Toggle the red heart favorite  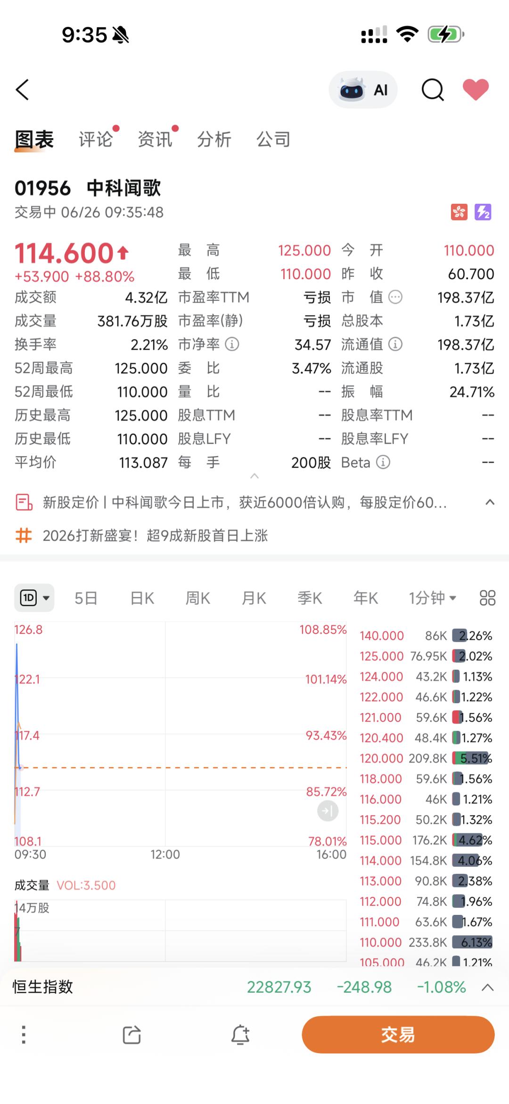click(x=476, y=90)
